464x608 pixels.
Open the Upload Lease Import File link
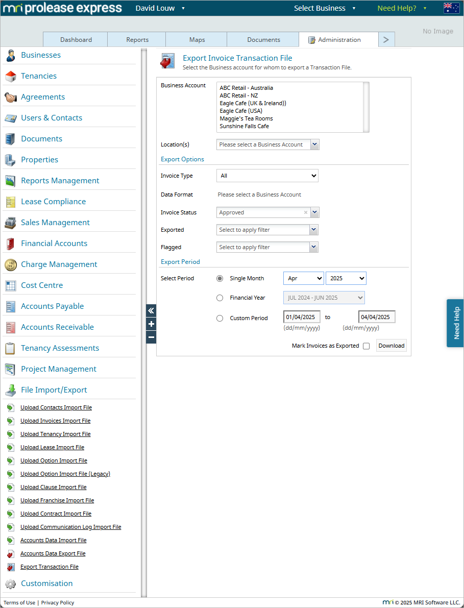(x=53, y=448)
